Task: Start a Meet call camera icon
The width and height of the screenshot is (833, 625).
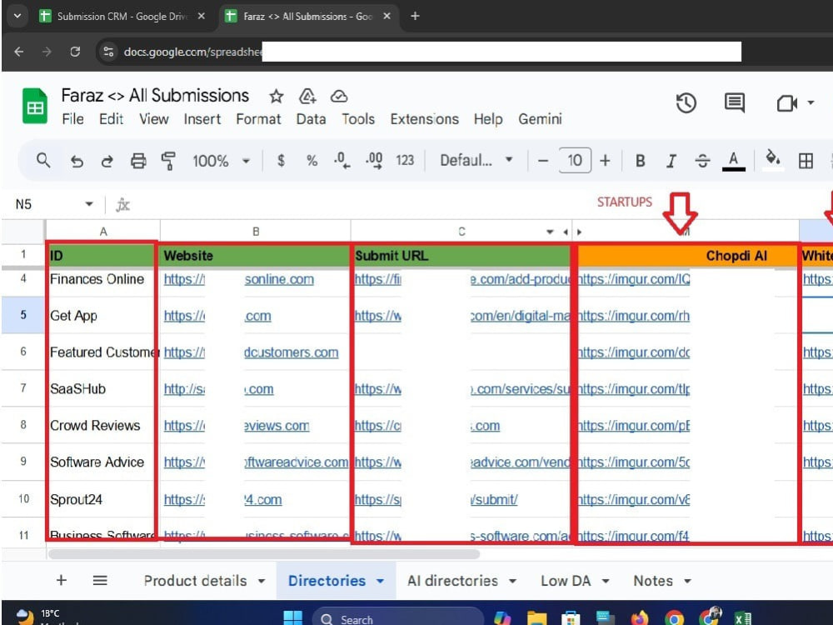Action: coord(787,103)
